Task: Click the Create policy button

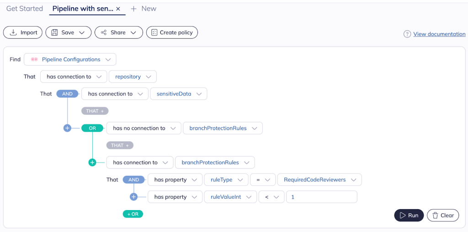Action: tap(172, 32)
